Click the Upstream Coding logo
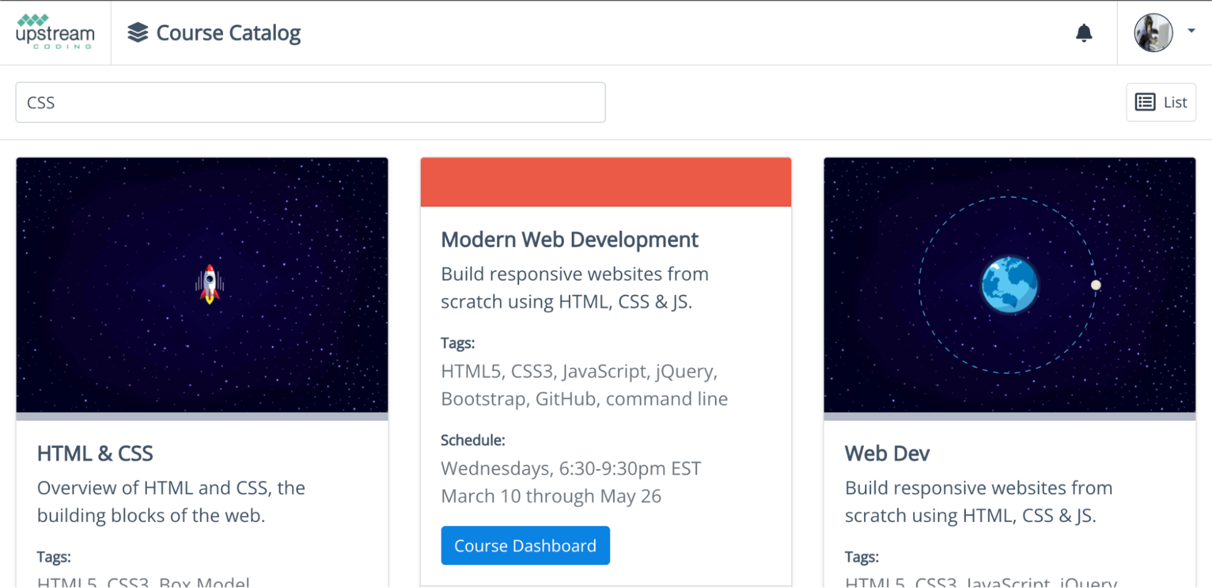Screen dimensions: 1212x588 55,32
